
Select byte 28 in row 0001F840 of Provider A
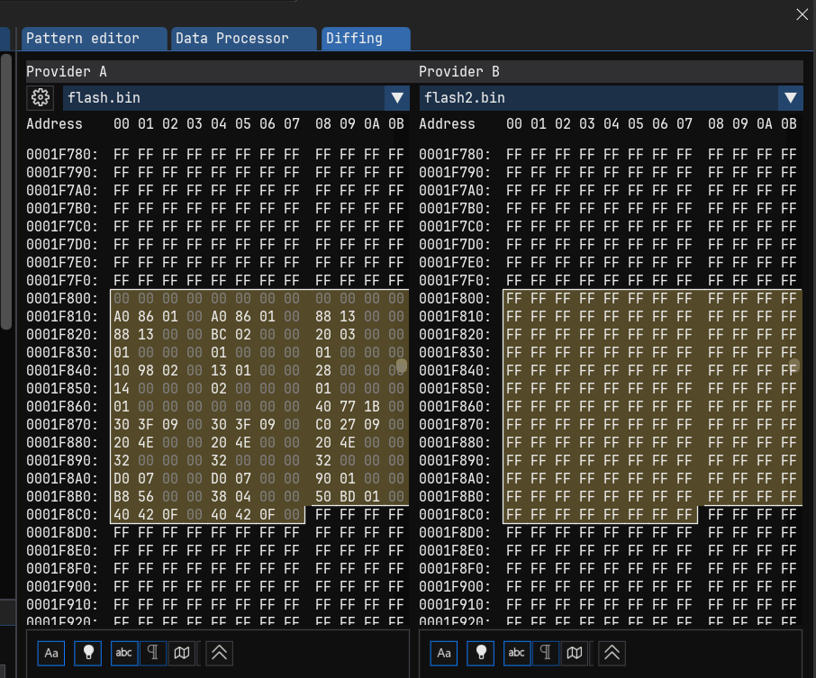323,370
